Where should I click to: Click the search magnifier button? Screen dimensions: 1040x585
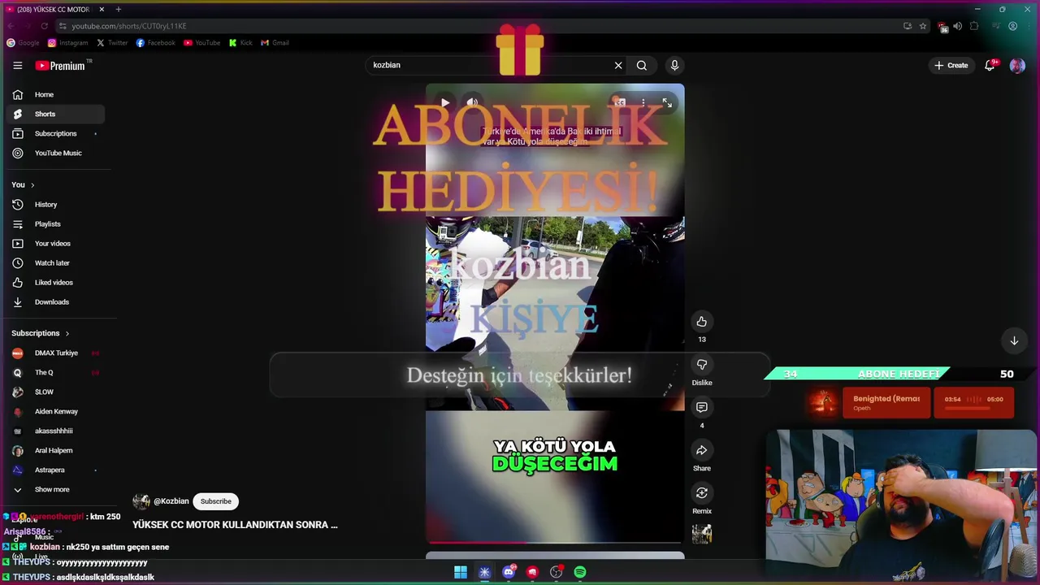642,65
